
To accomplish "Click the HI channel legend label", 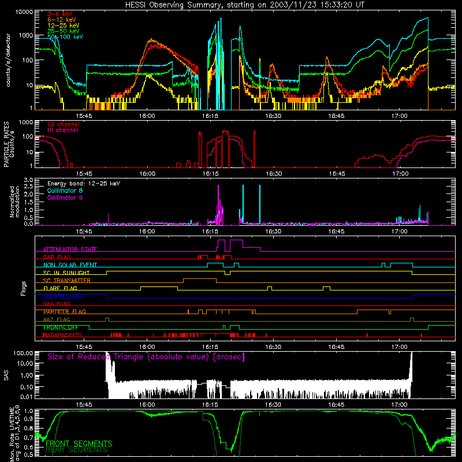I will coord(62,130).
